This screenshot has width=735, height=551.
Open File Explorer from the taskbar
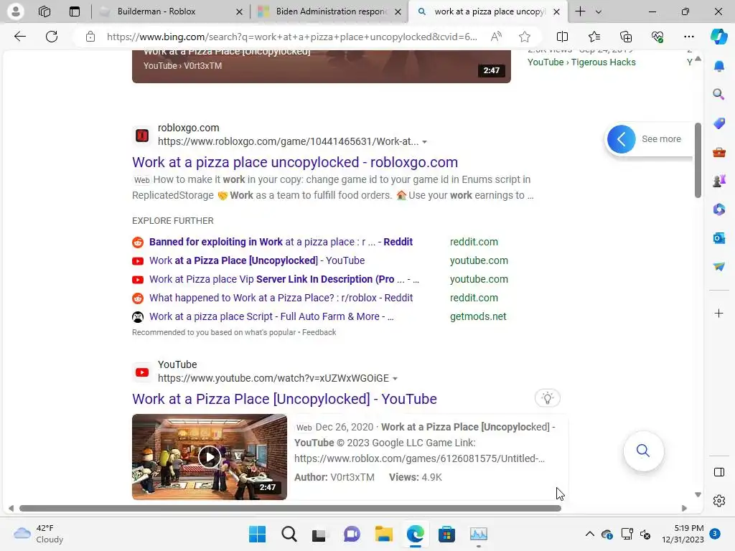tap(383, 534)
